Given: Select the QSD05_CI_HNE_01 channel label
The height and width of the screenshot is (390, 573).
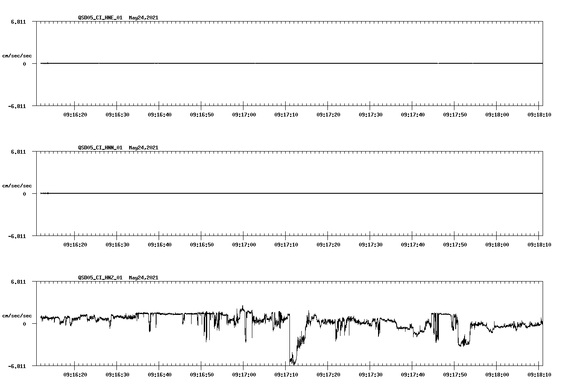Looking at the screenshot, I should coord(100,18).
